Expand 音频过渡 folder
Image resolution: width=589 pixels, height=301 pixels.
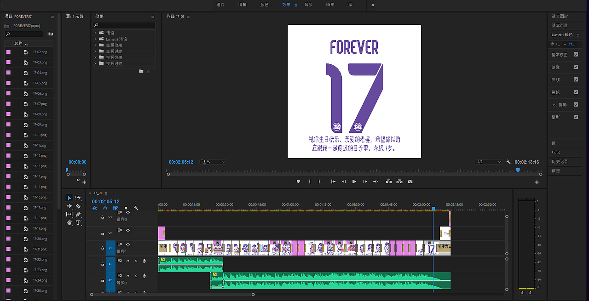click(95, 51)
